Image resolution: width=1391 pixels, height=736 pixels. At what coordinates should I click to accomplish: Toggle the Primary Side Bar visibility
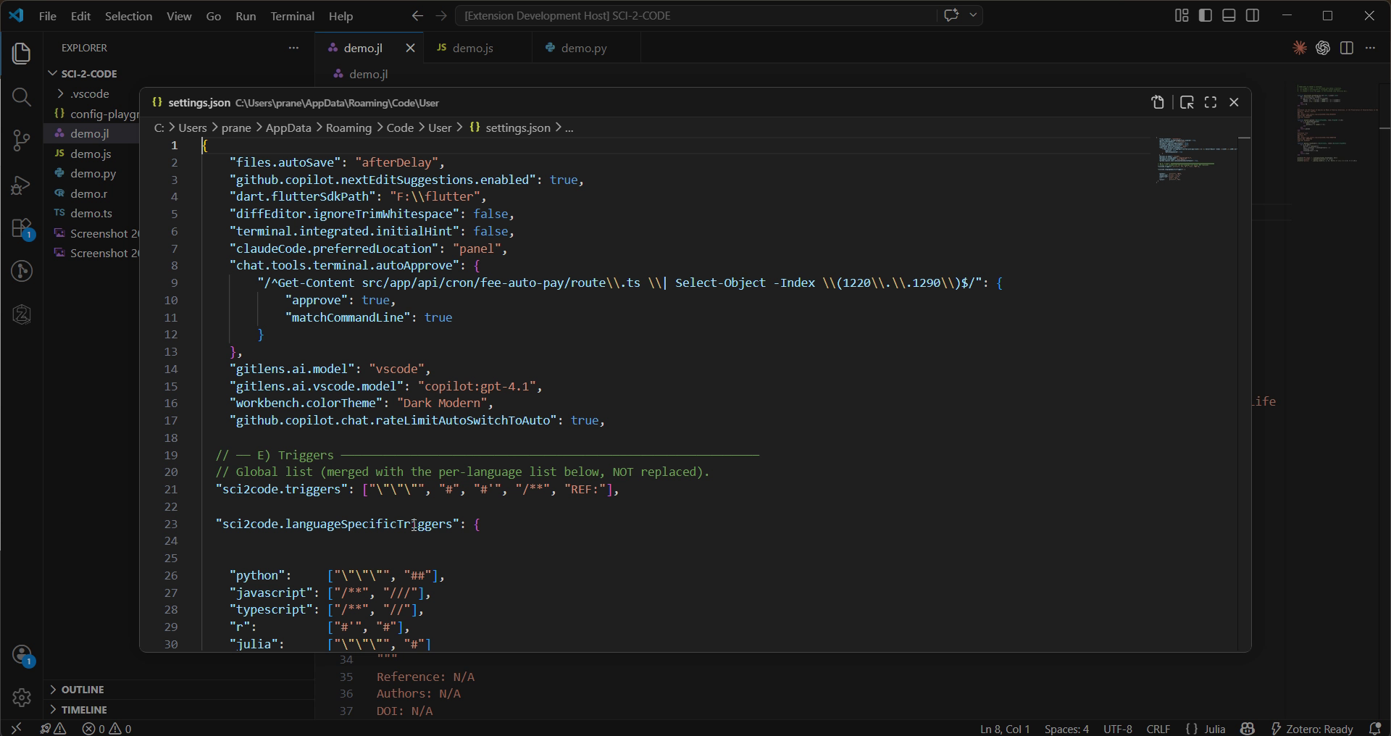pyautogui.click(x=1206, y=15)
